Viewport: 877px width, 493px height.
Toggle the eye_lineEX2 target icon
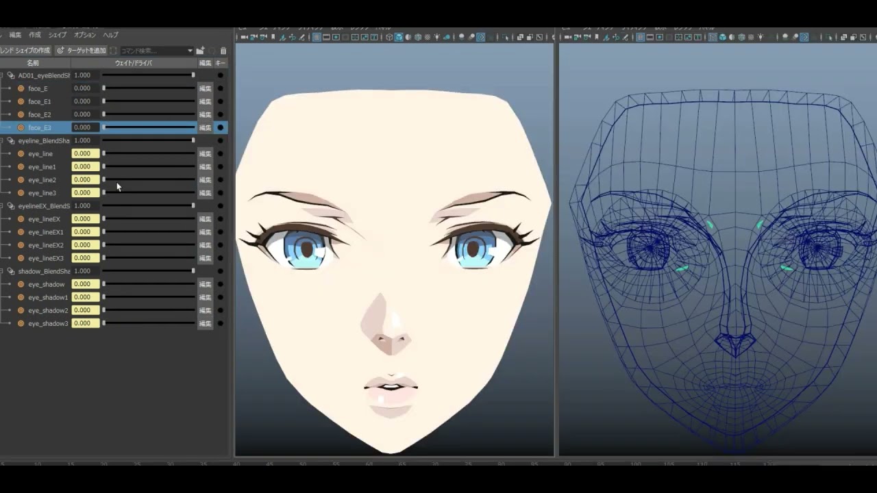[x=21, y=245]
